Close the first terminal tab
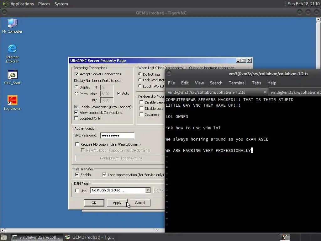Image resolution: width=321 pixels, height=241 pixels. 265,92
